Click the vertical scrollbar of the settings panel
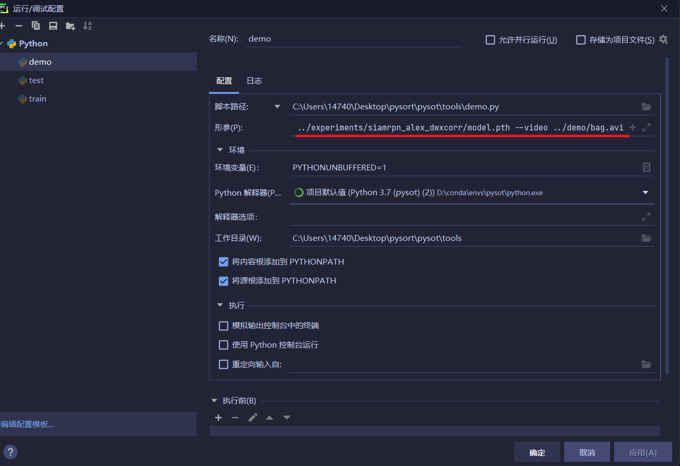Viewport: 680px width, 466px height. coord(667,216)
